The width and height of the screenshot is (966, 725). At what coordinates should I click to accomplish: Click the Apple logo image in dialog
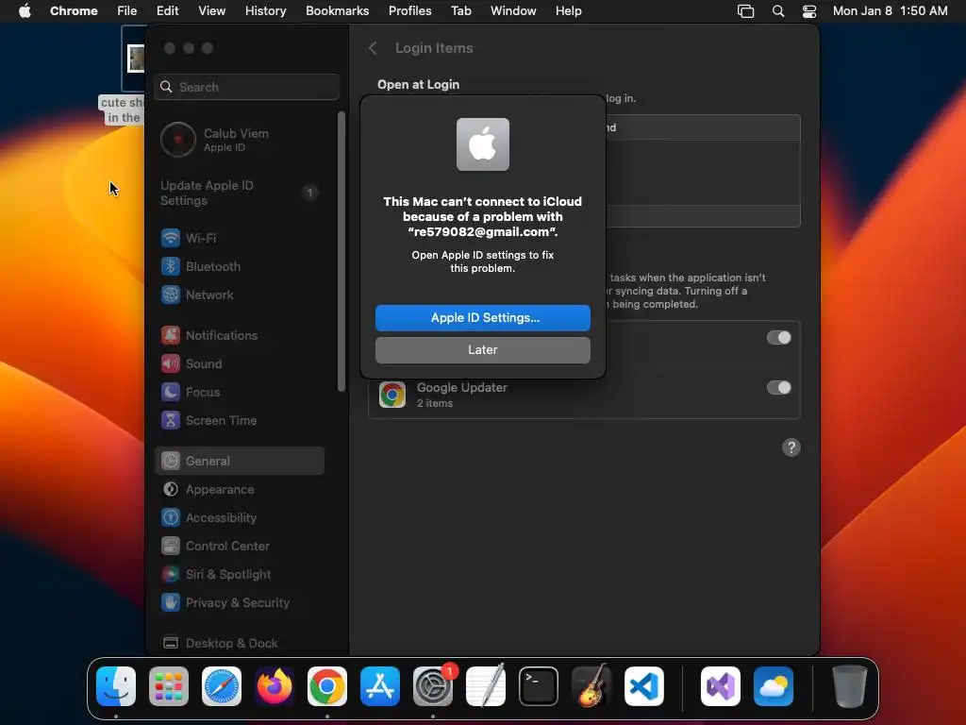(x=483, y=144)
